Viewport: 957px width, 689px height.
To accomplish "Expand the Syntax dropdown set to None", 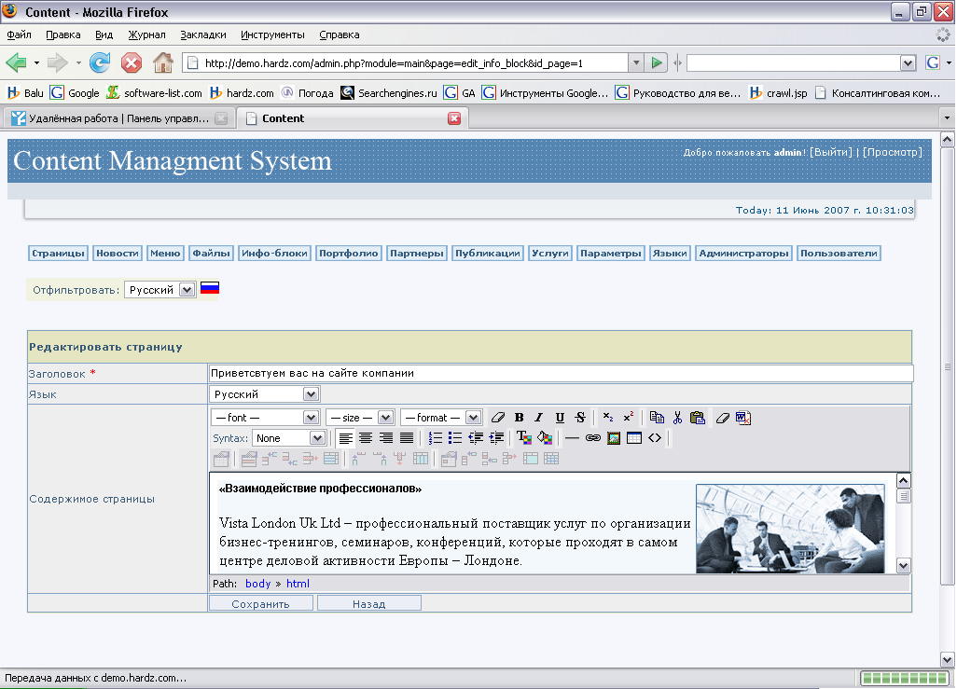I will (289, 438).
